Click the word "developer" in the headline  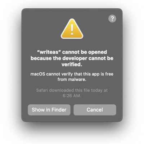[75, 59]
